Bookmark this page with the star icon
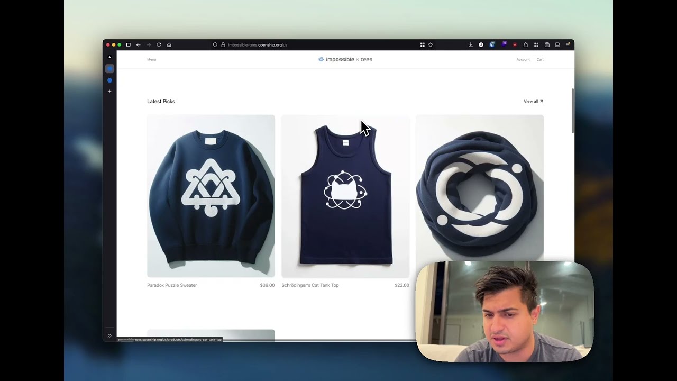This screenshot has width=677, height=381. pos(431,45)
